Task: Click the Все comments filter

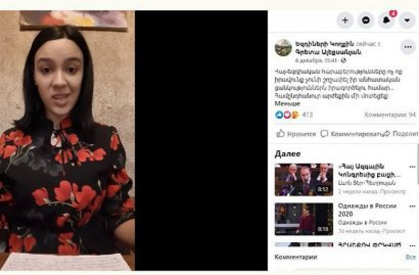Action: (x=410, y=257)
